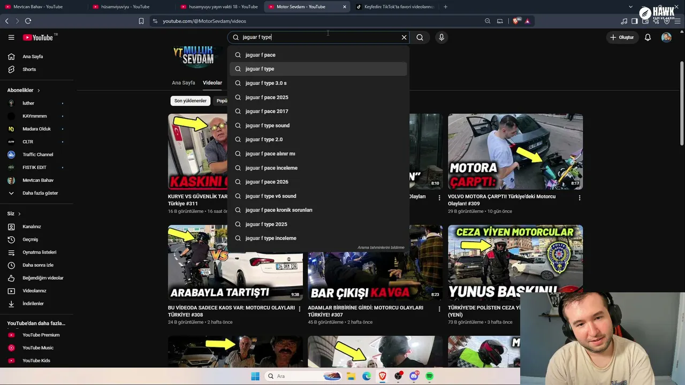Select suggestion 'jaguar f type v6 sound'
This screenshot has width=685, height=385.
tap(318, 196)
